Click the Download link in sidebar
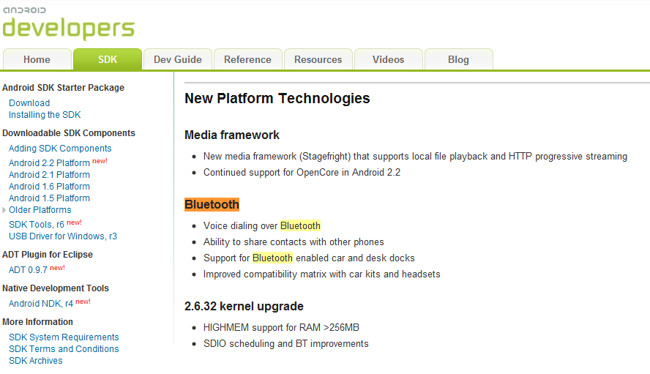The image size is (650, 374). [x=29, y=103]
